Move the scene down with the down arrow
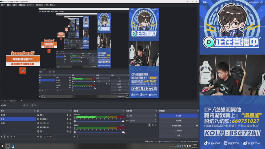The width and height of the screenshot is (265, 149). (15, 136)
